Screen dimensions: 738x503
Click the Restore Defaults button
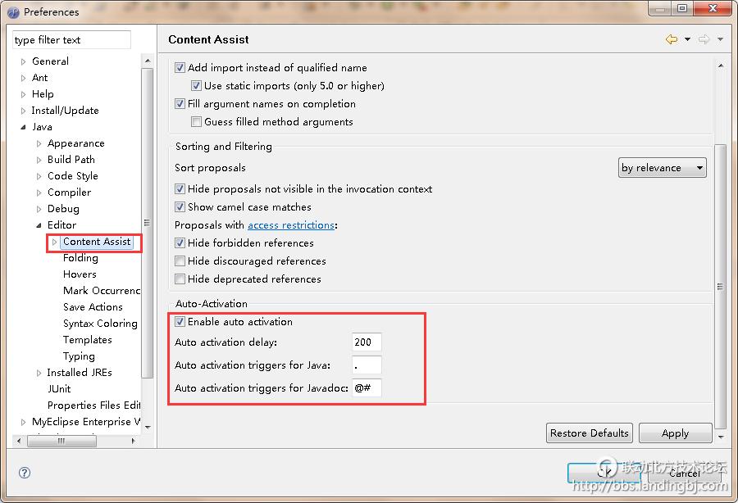[x=589, y=433]
